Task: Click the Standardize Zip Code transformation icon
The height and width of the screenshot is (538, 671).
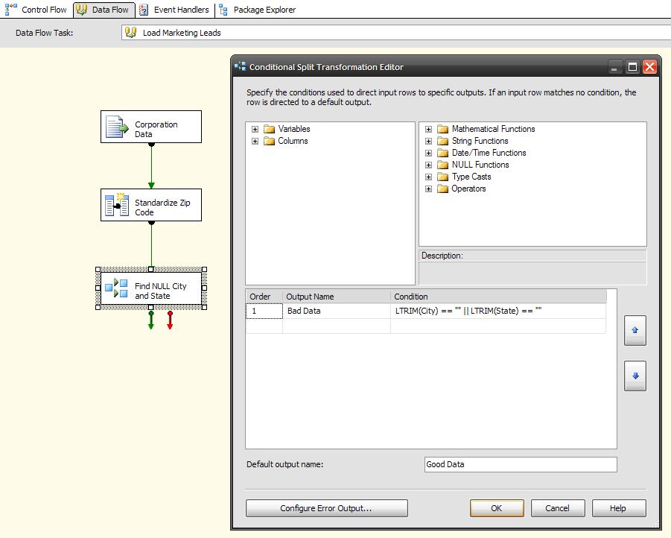Action: tap(117, 205)
